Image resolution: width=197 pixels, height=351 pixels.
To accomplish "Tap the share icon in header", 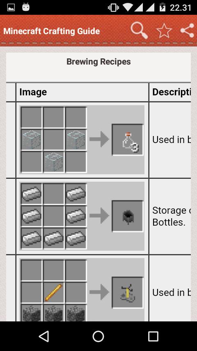I will pos(188,30).
